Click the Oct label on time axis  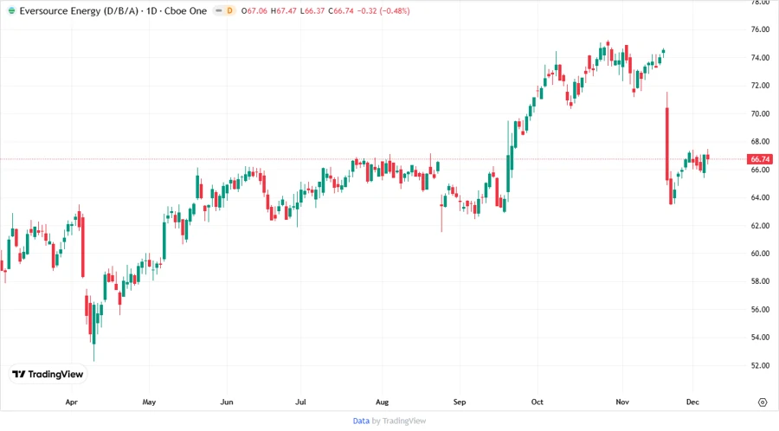pyautogui.click(x=537, y=402)
